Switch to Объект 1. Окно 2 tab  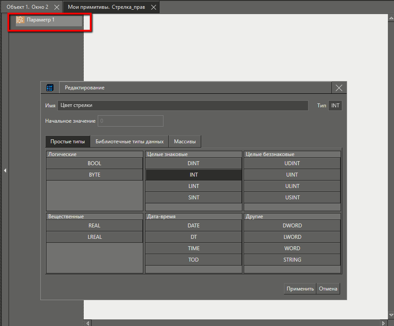click(x=27, y=7)
